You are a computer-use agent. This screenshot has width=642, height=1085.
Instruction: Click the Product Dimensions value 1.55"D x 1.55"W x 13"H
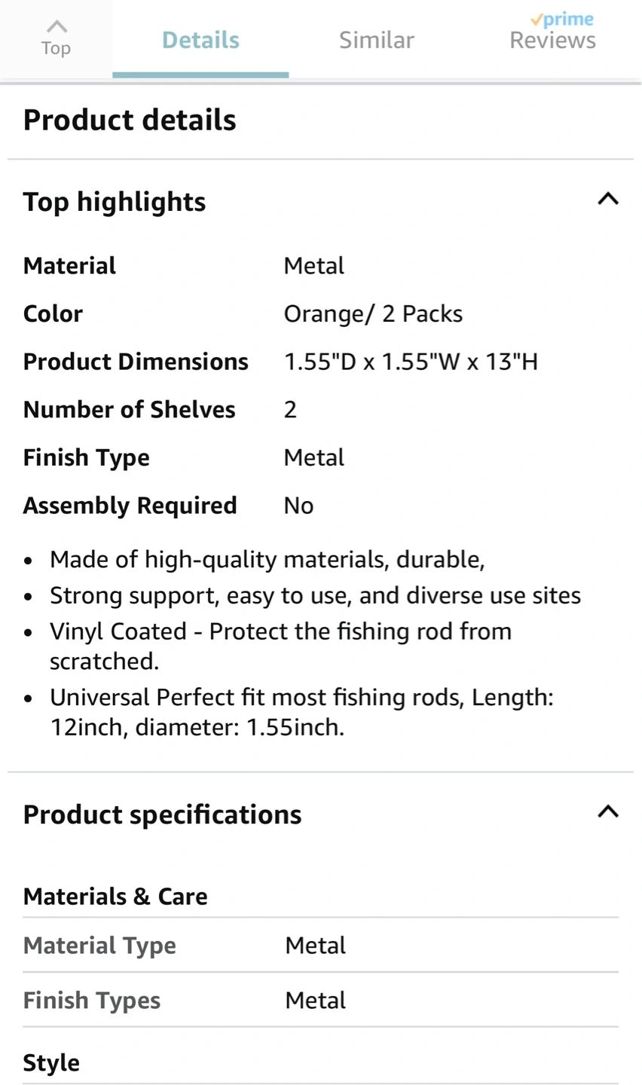(x=411, y=362)
